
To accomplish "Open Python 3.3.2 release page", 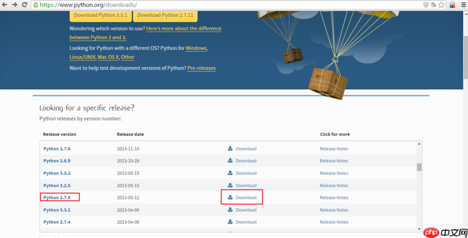I will (x=57, y=173).
